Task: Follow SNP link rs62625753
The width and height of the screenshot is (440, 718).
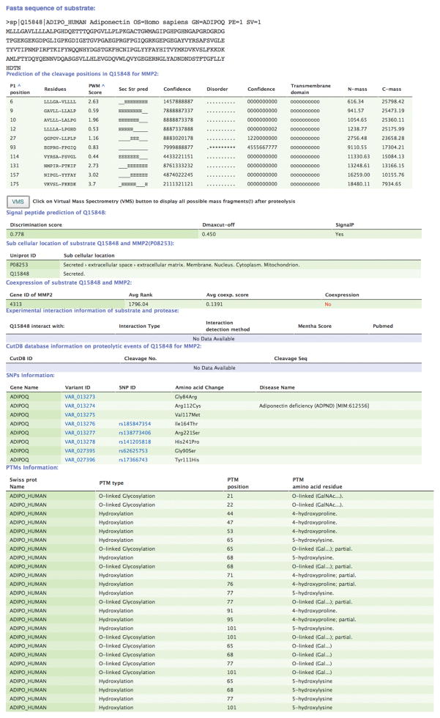Action: (x=133, y=450)
